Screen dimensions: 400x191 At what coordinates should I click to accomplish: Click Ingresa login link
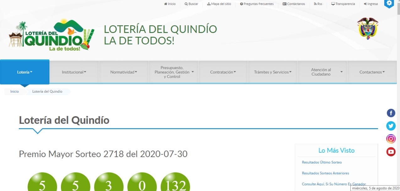pos(371,4)
